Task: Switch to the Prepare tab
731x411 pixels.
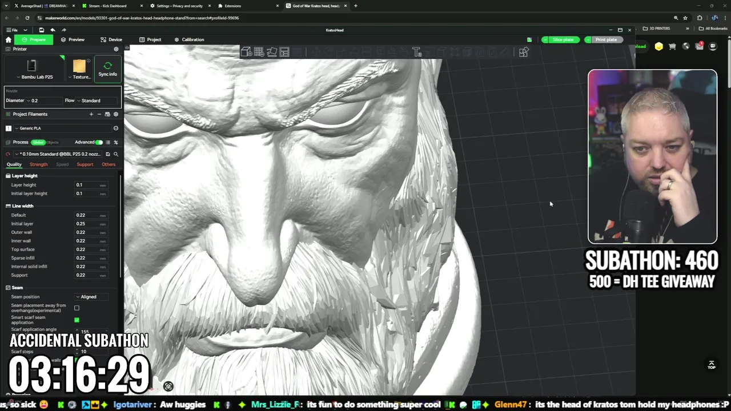Action: [x=34, y=39]
